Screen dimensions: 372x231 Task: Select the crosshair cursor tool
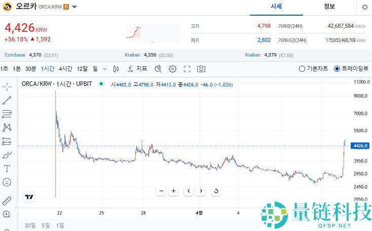pyautogui.click(x=7, y=87)
